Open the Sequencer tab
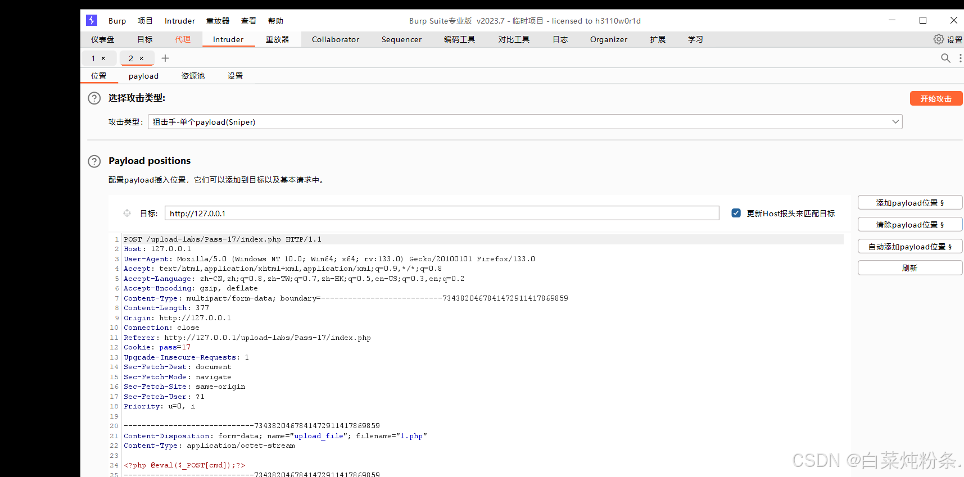 click(401, 39)
